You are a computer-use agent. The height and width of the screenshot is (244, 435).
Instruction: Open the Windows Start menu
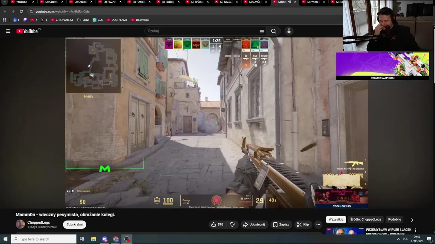pos(5,239)
